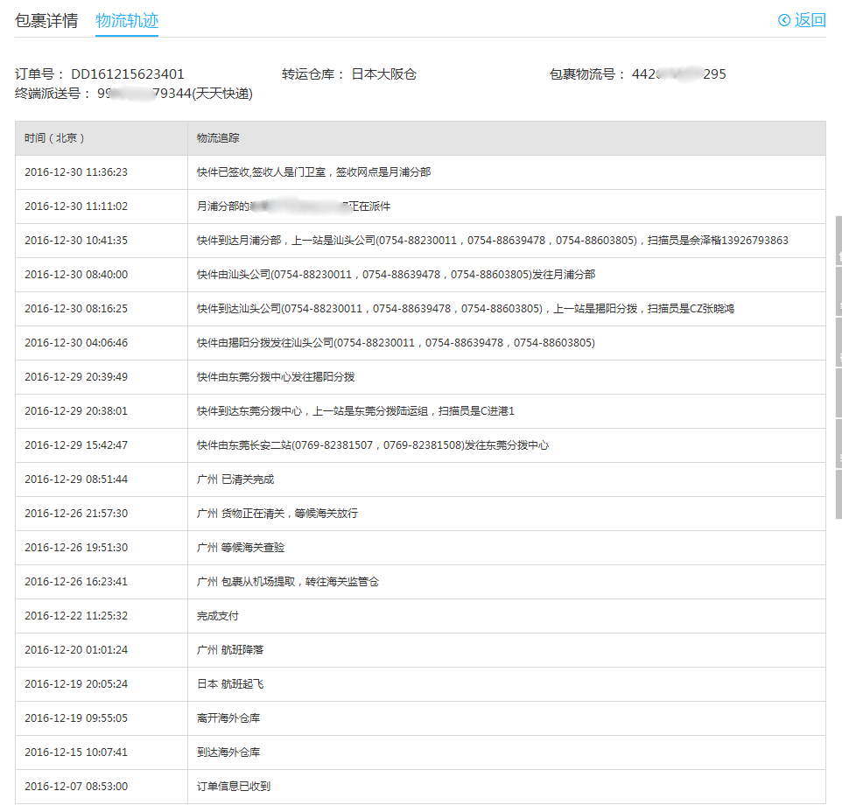
Task: Select timestamp 2016-12-29 20:38:01
Action: point(76,411)
